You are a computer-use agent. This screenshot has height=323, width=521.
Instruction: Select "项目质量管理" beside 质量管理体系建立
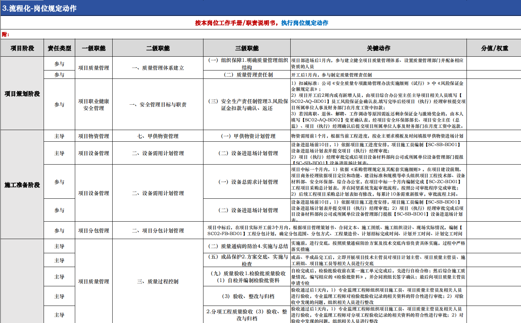pos(94,68)
